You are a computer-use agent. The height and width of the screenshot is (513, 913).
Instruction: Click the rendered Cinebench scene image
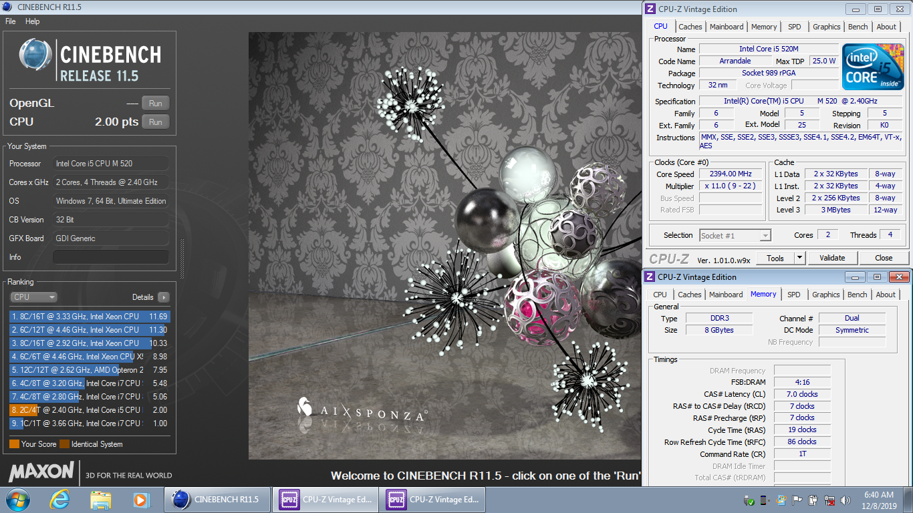click(444, 246)
